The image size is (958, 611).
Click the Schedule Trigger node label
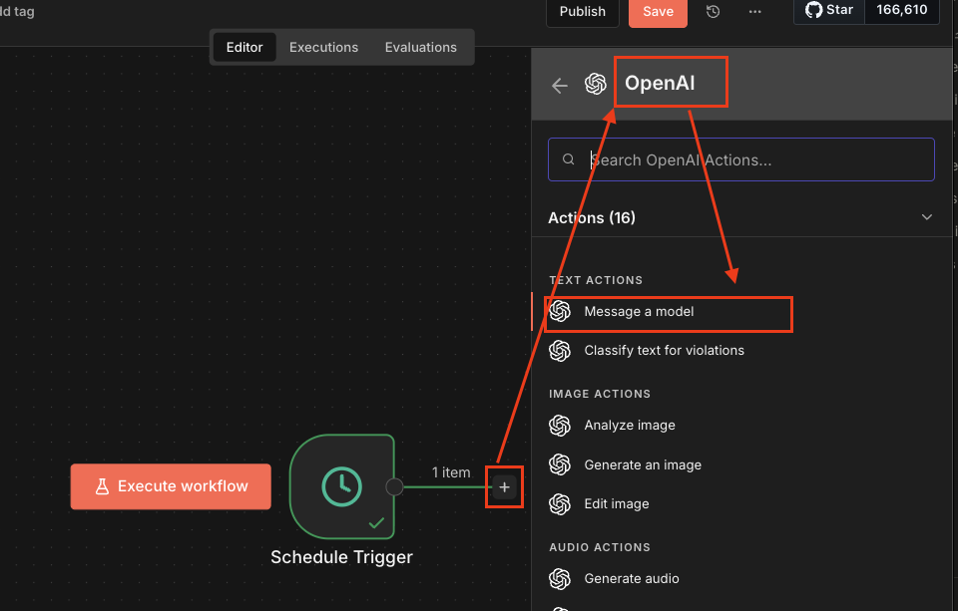(341, 557)
